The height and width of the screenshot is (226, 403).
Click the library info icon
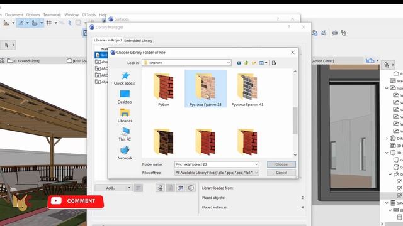pos(191,188)
